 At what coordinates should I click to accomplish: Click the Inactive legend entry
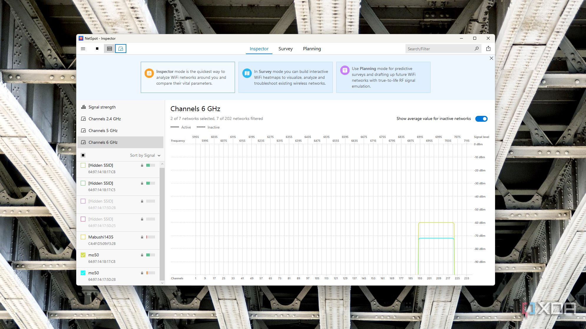pyautogui.click(x=208, y=127)
